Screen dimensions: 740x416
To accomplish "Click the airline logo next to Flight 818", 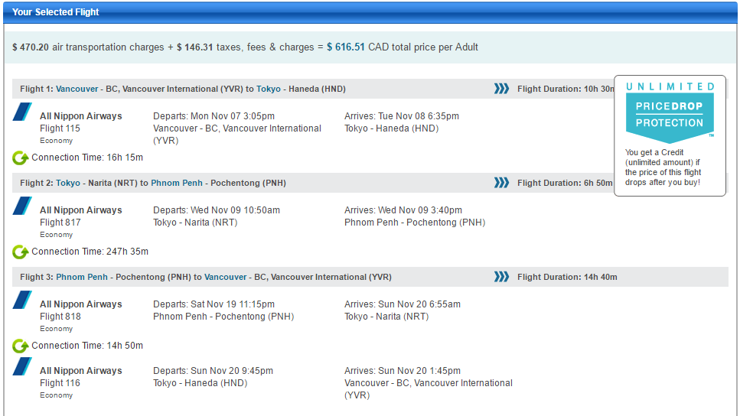I will 22,301.
